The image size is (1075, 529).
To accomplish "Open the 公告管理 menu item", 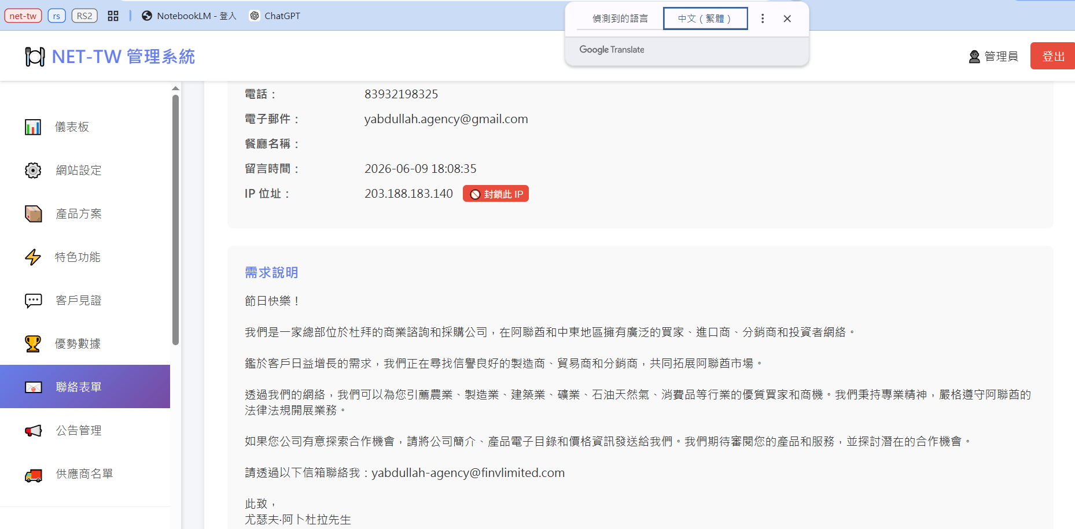I will coord(85,430).
